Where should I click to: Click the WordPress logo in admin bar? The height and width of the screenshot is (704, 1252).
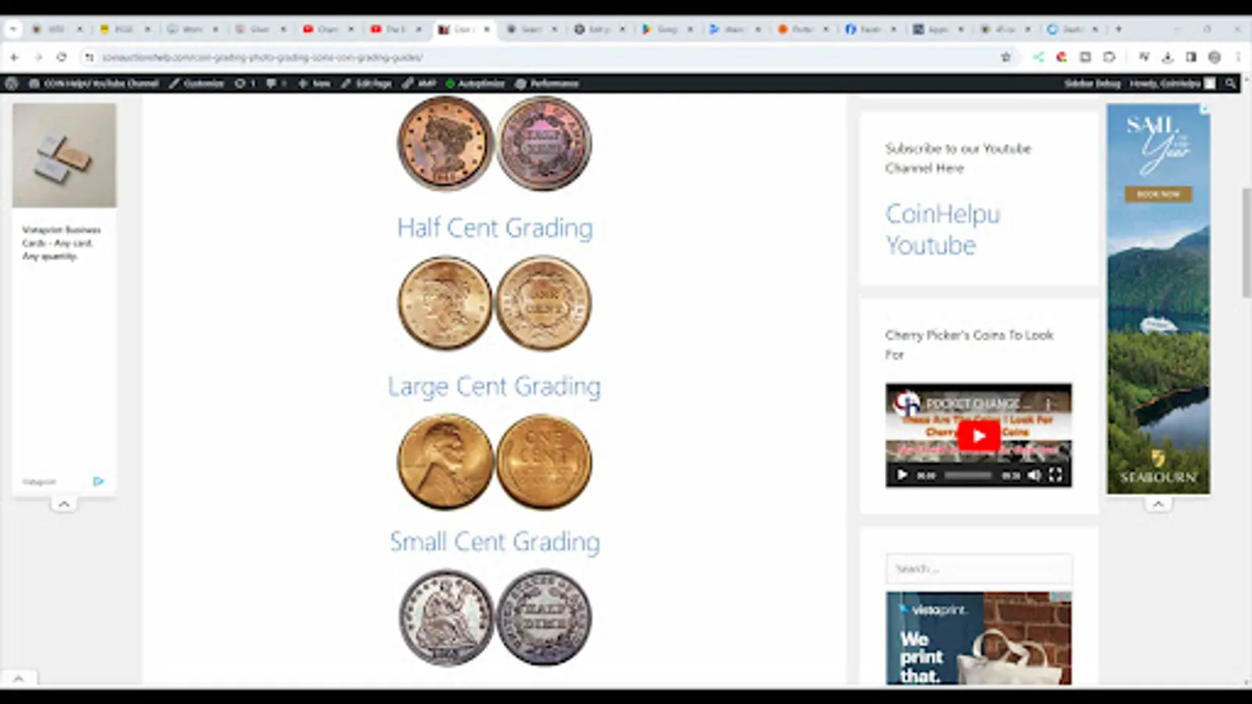(x=11, y=84)
